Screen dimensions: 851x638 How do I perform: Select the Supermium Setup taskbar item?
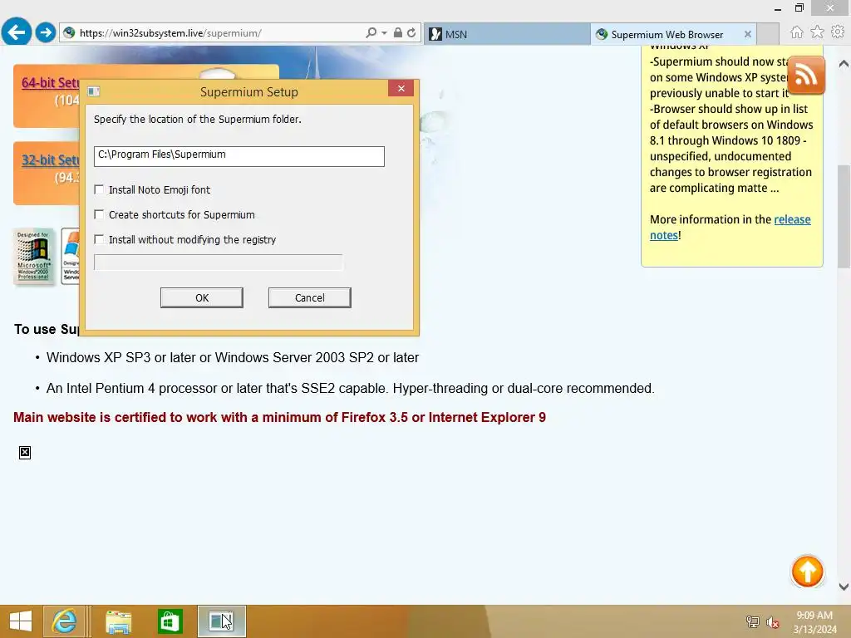tap(221, 621)
